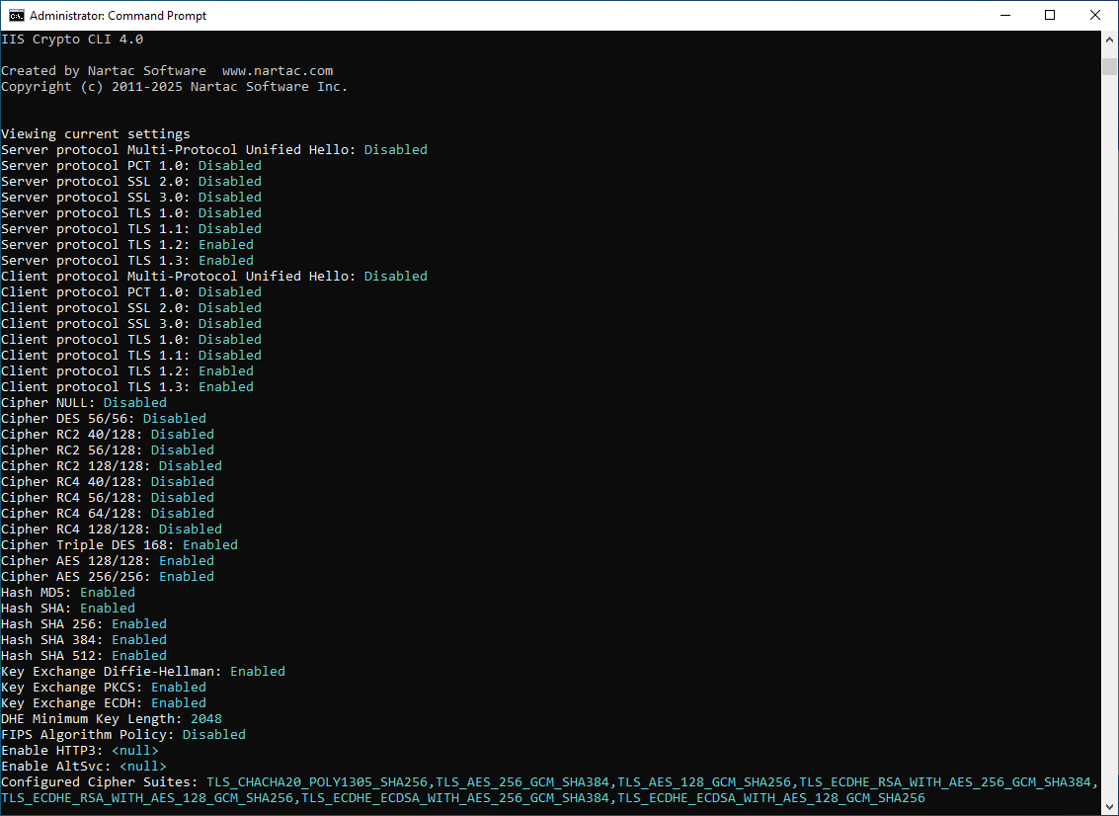Click the 'Hash SHA: Enabled' line
Viewport: 1119px width, 816px height.
tap(68, 609)
